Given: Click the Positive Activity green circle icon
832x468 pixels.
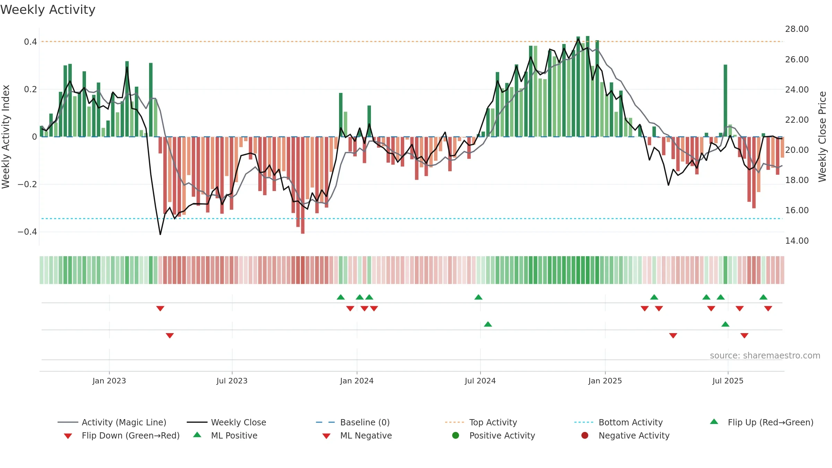Looking at the screenshot, I should click(x=456, y=435).
